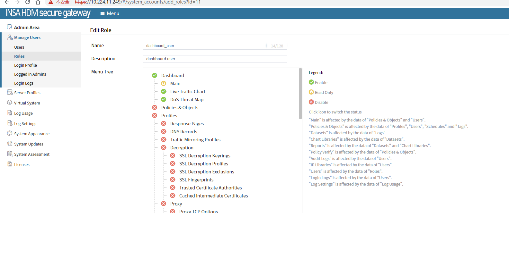The height and width of the screenshot is (275, 509).
Task: Click the Server Profiles sidebar icon
Action: click(10, 92)
